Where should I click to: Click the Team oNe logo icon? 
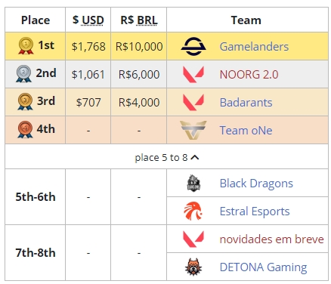pos(193,130)
